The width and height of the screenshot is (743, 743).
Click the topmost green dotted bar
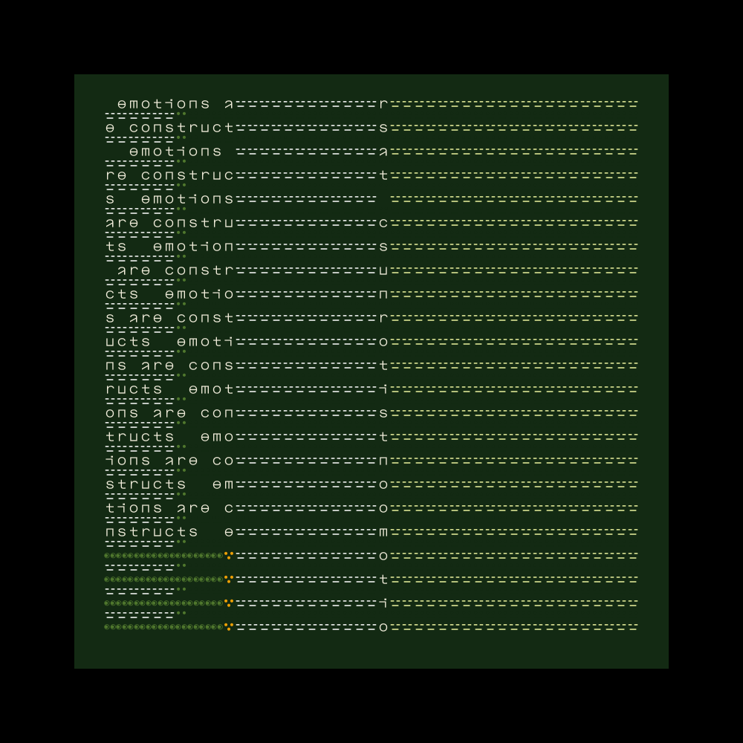[x=163, y=555]
